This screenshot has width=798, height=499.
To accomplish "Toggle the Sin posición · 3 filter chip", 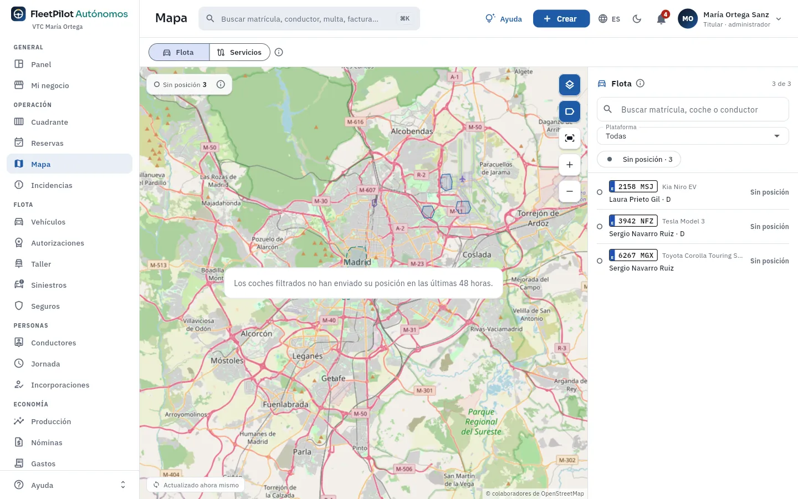I will coord(639,159).
